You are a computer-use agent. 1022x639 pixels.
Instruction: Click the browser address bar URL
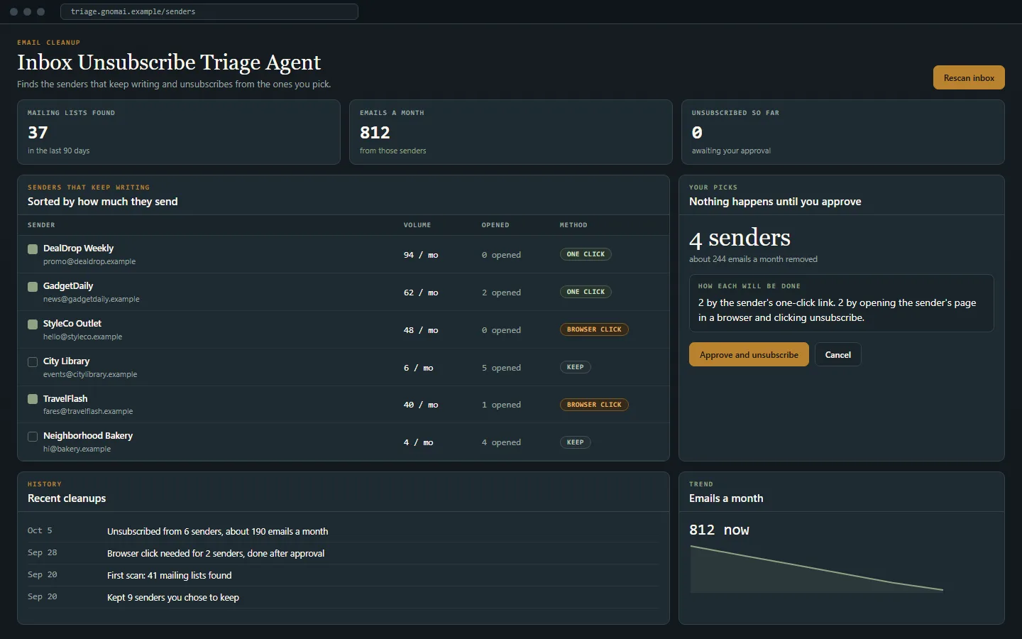(209, 12)
